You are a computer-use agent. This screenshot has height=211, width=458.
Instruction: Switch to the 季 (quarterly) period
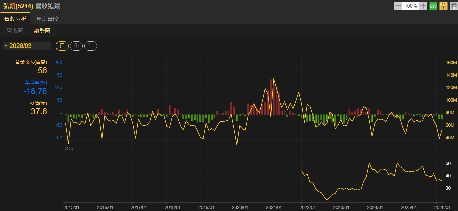76,46
